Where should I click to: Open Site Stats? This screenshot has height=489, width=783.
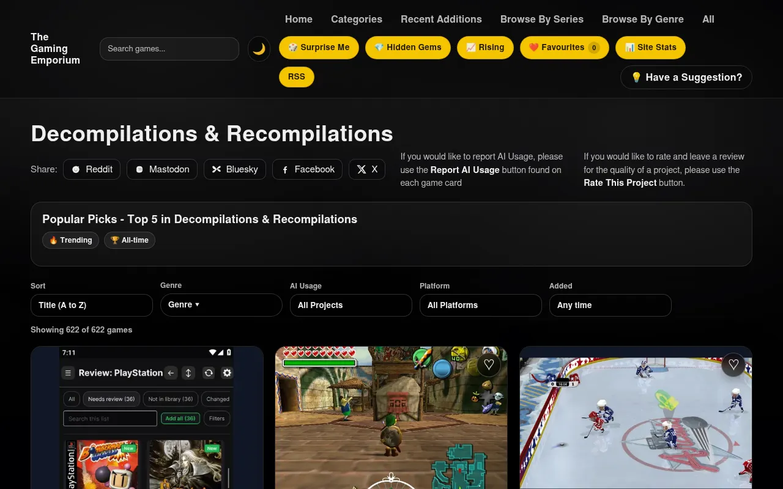pyautogui.click(x=650, y=48)
